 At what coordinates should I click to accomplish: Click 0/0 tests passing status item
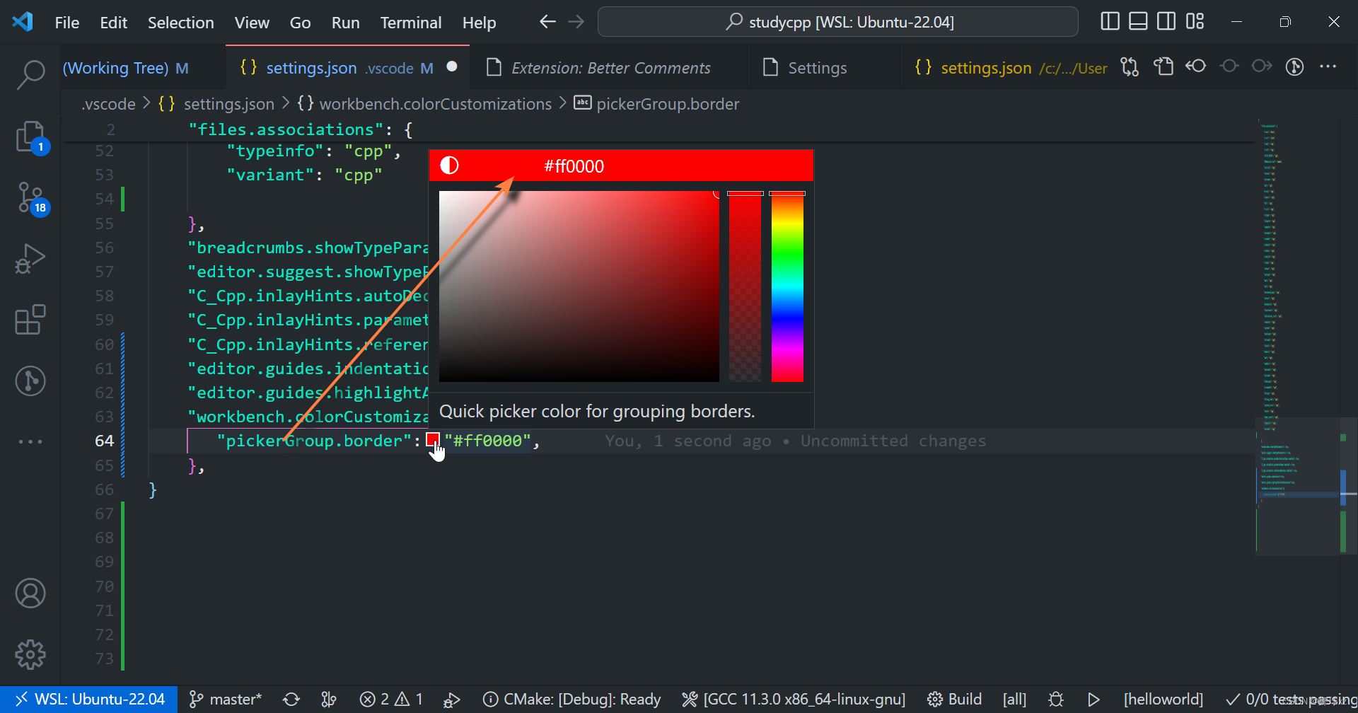pos(1292,699)
